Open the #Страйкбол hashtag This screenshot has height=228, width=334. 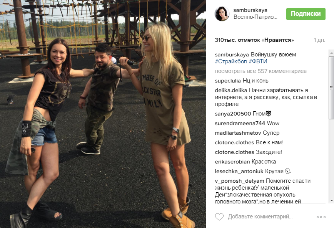click(231, 62)
